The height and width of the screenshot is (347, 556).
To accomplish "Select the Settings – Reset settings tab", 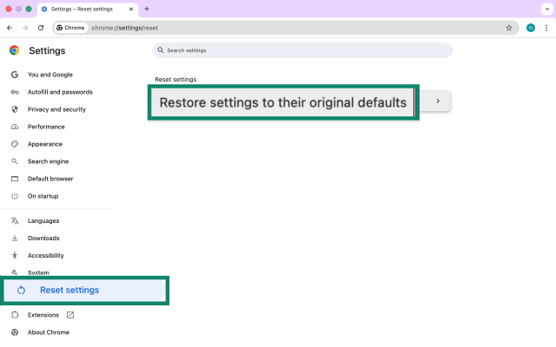I will tap(88, 10).
